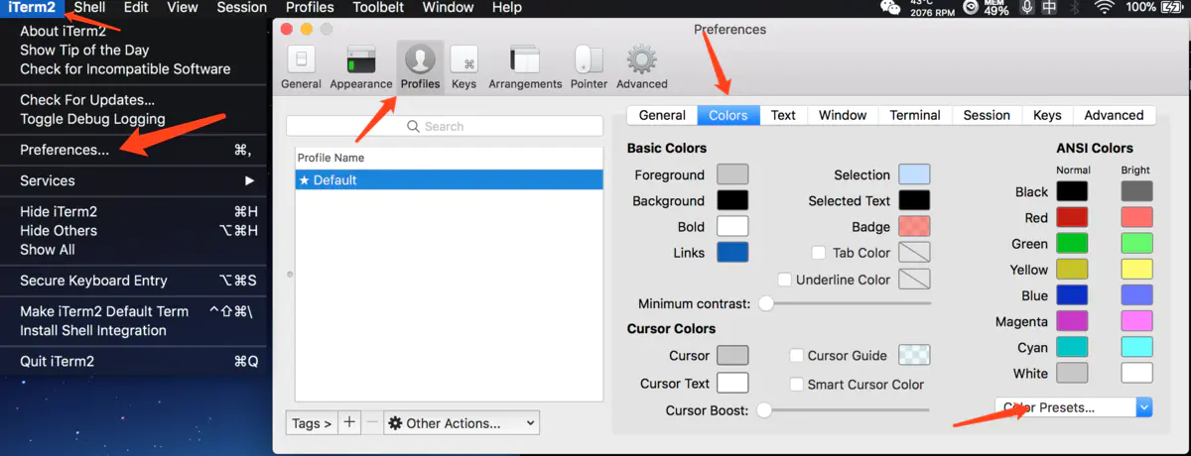1191x456 pixels.
Task: Open the Pointer preferences icon
Action: click(x=589, y=66)
